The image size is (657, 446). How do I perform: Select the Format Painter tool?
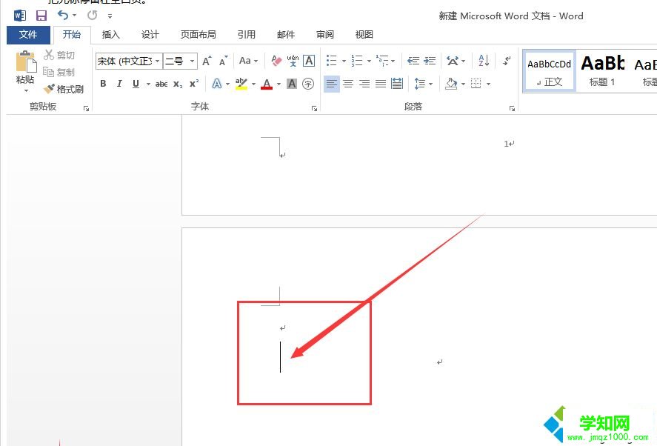(x=65, y=89)
